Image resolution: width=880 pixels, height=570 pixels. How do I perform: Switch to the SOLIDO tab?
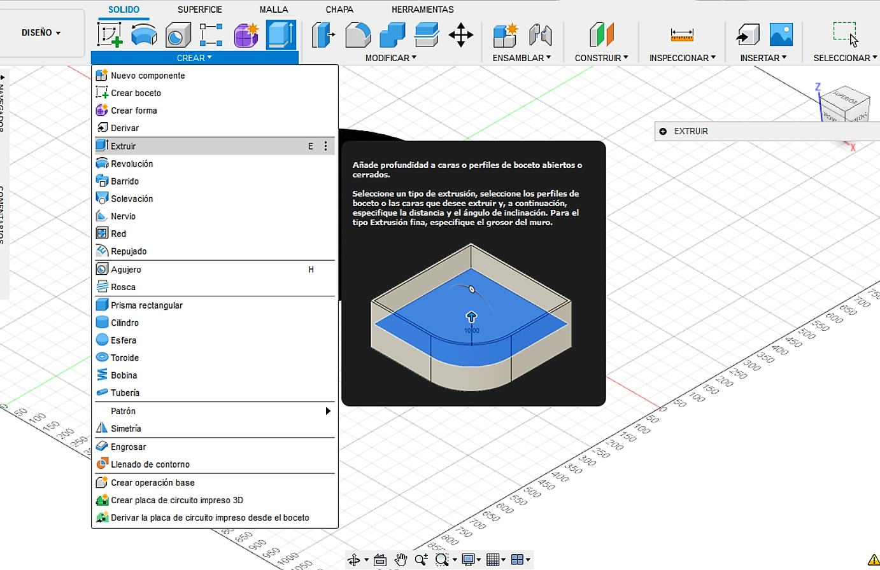click(124, 10)
